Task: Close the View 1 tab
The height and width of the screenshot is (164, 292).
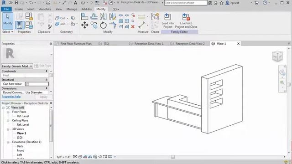Action: coord(238,44)
